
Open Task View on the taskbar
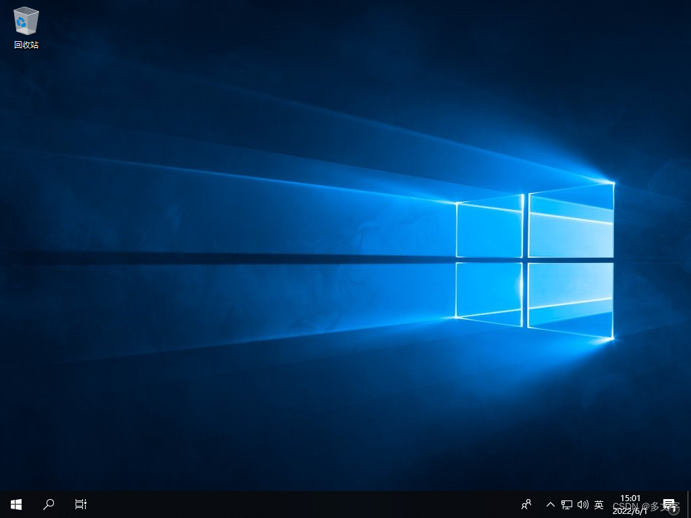click(81, 505)
